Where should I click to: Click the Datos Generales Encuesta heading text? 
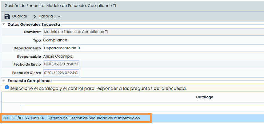point(34,24)
